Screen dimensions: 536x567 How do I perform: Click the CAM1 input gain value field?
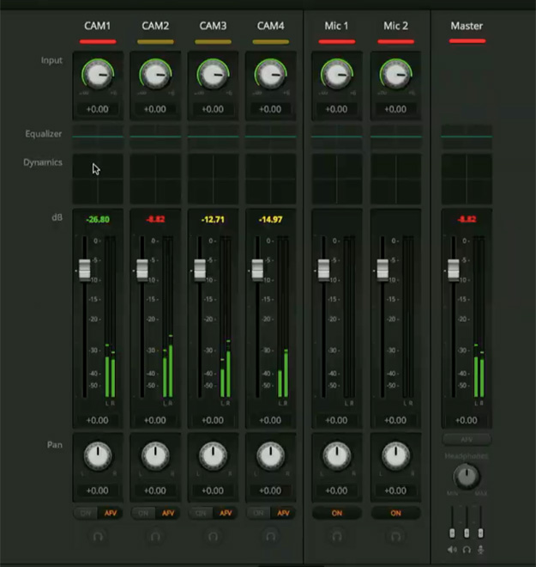coord(98,109)
